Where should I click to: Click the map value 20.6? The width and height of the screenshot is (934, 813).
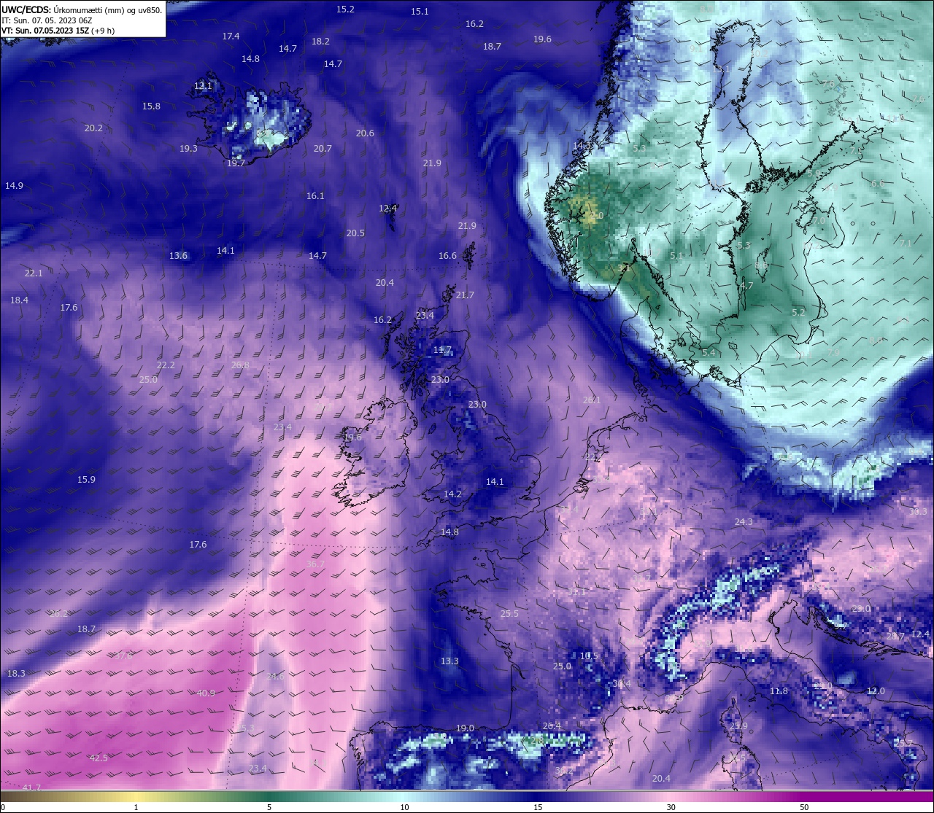tap(365, 133)
